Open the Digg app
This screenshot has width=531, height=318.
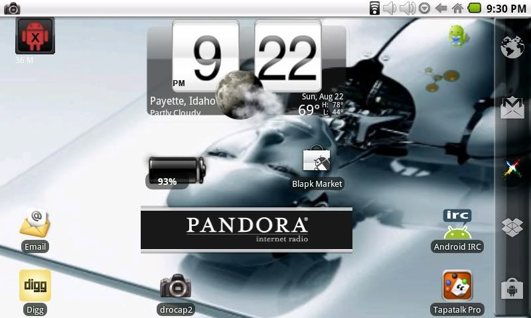[35, 293]
